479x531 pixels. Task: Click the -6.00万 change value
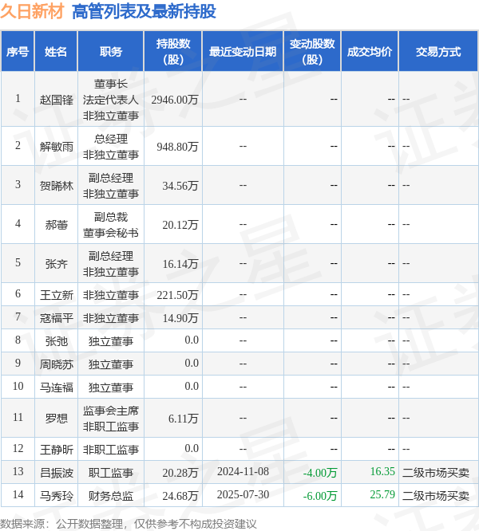[320, 496]
